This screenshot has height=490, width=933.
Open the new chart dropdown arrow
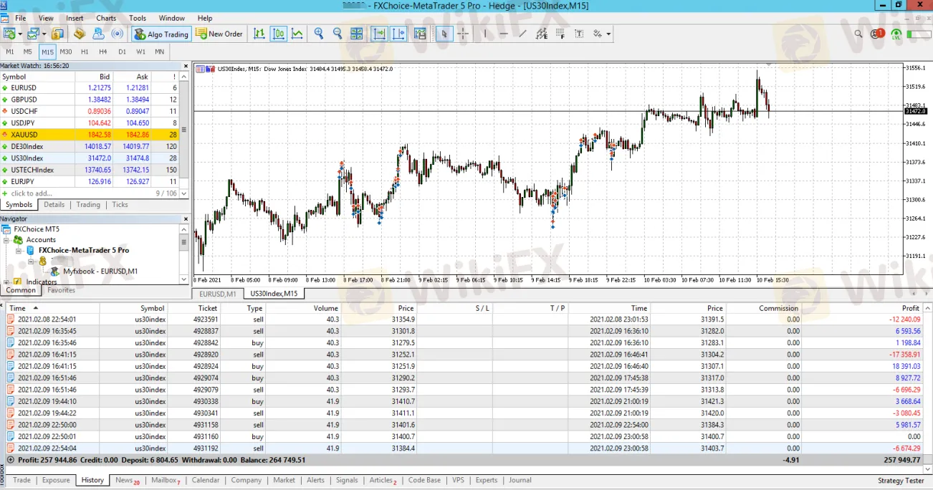(20, 34)
